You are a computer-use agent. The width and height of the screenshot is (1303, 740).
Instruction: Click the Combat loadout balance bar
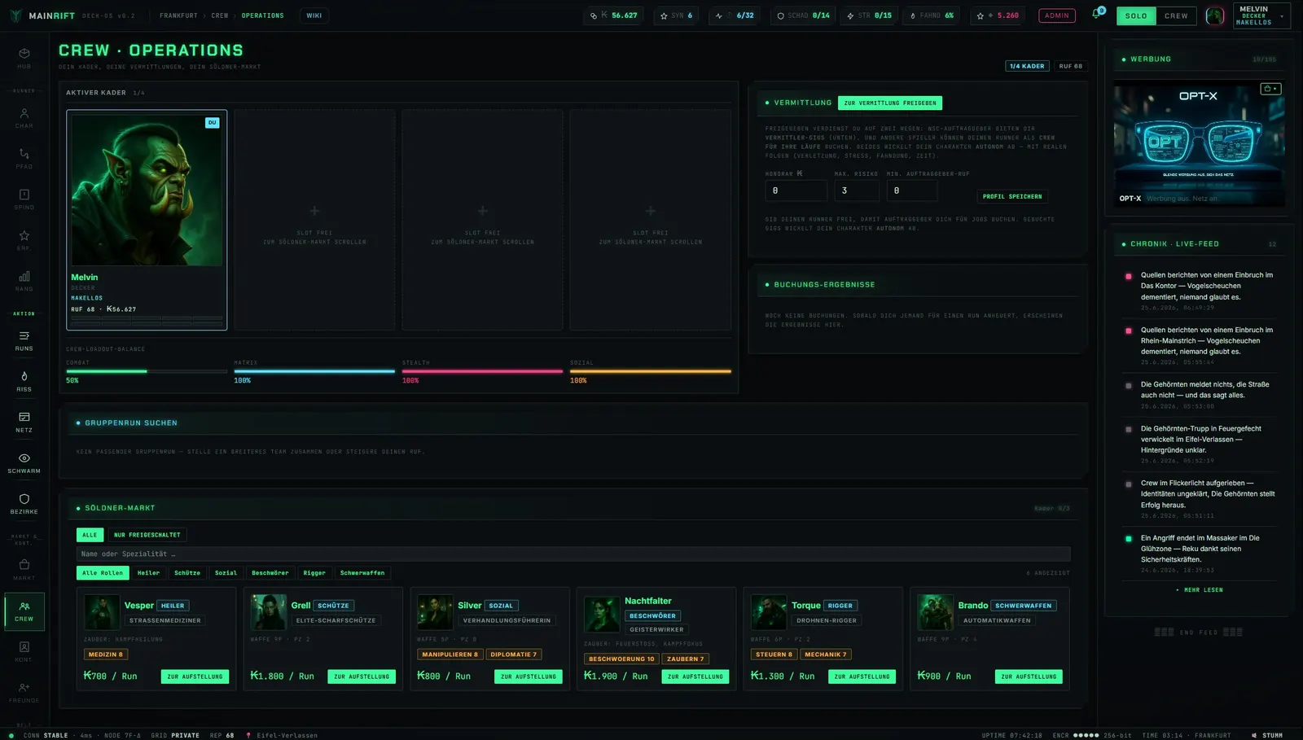click(x=147, y=371)
